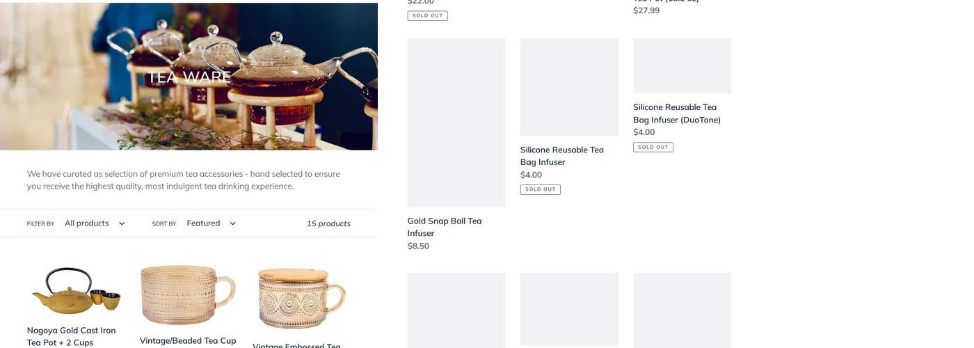Viewport: 974px width, 348px height.
Task: Open Gold Snap Ball Tea Infuser title link
Action: pos(445,227)
